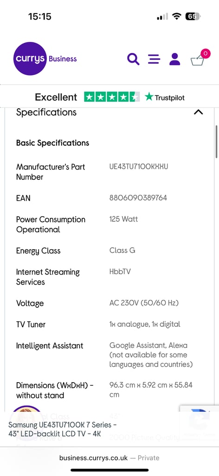The image size is (219, 476).
Task: Click the Excellent rating text
Action: point(56,97)
